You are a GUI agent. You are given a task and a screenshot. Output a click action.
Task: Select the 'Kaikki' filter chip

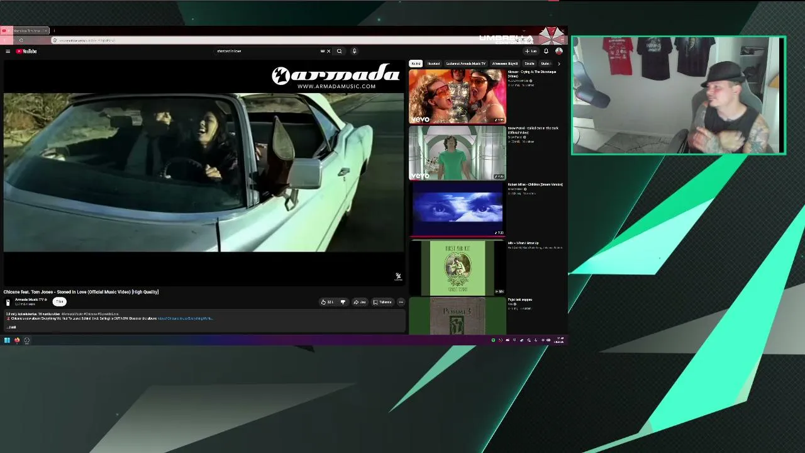click(416, 64)
